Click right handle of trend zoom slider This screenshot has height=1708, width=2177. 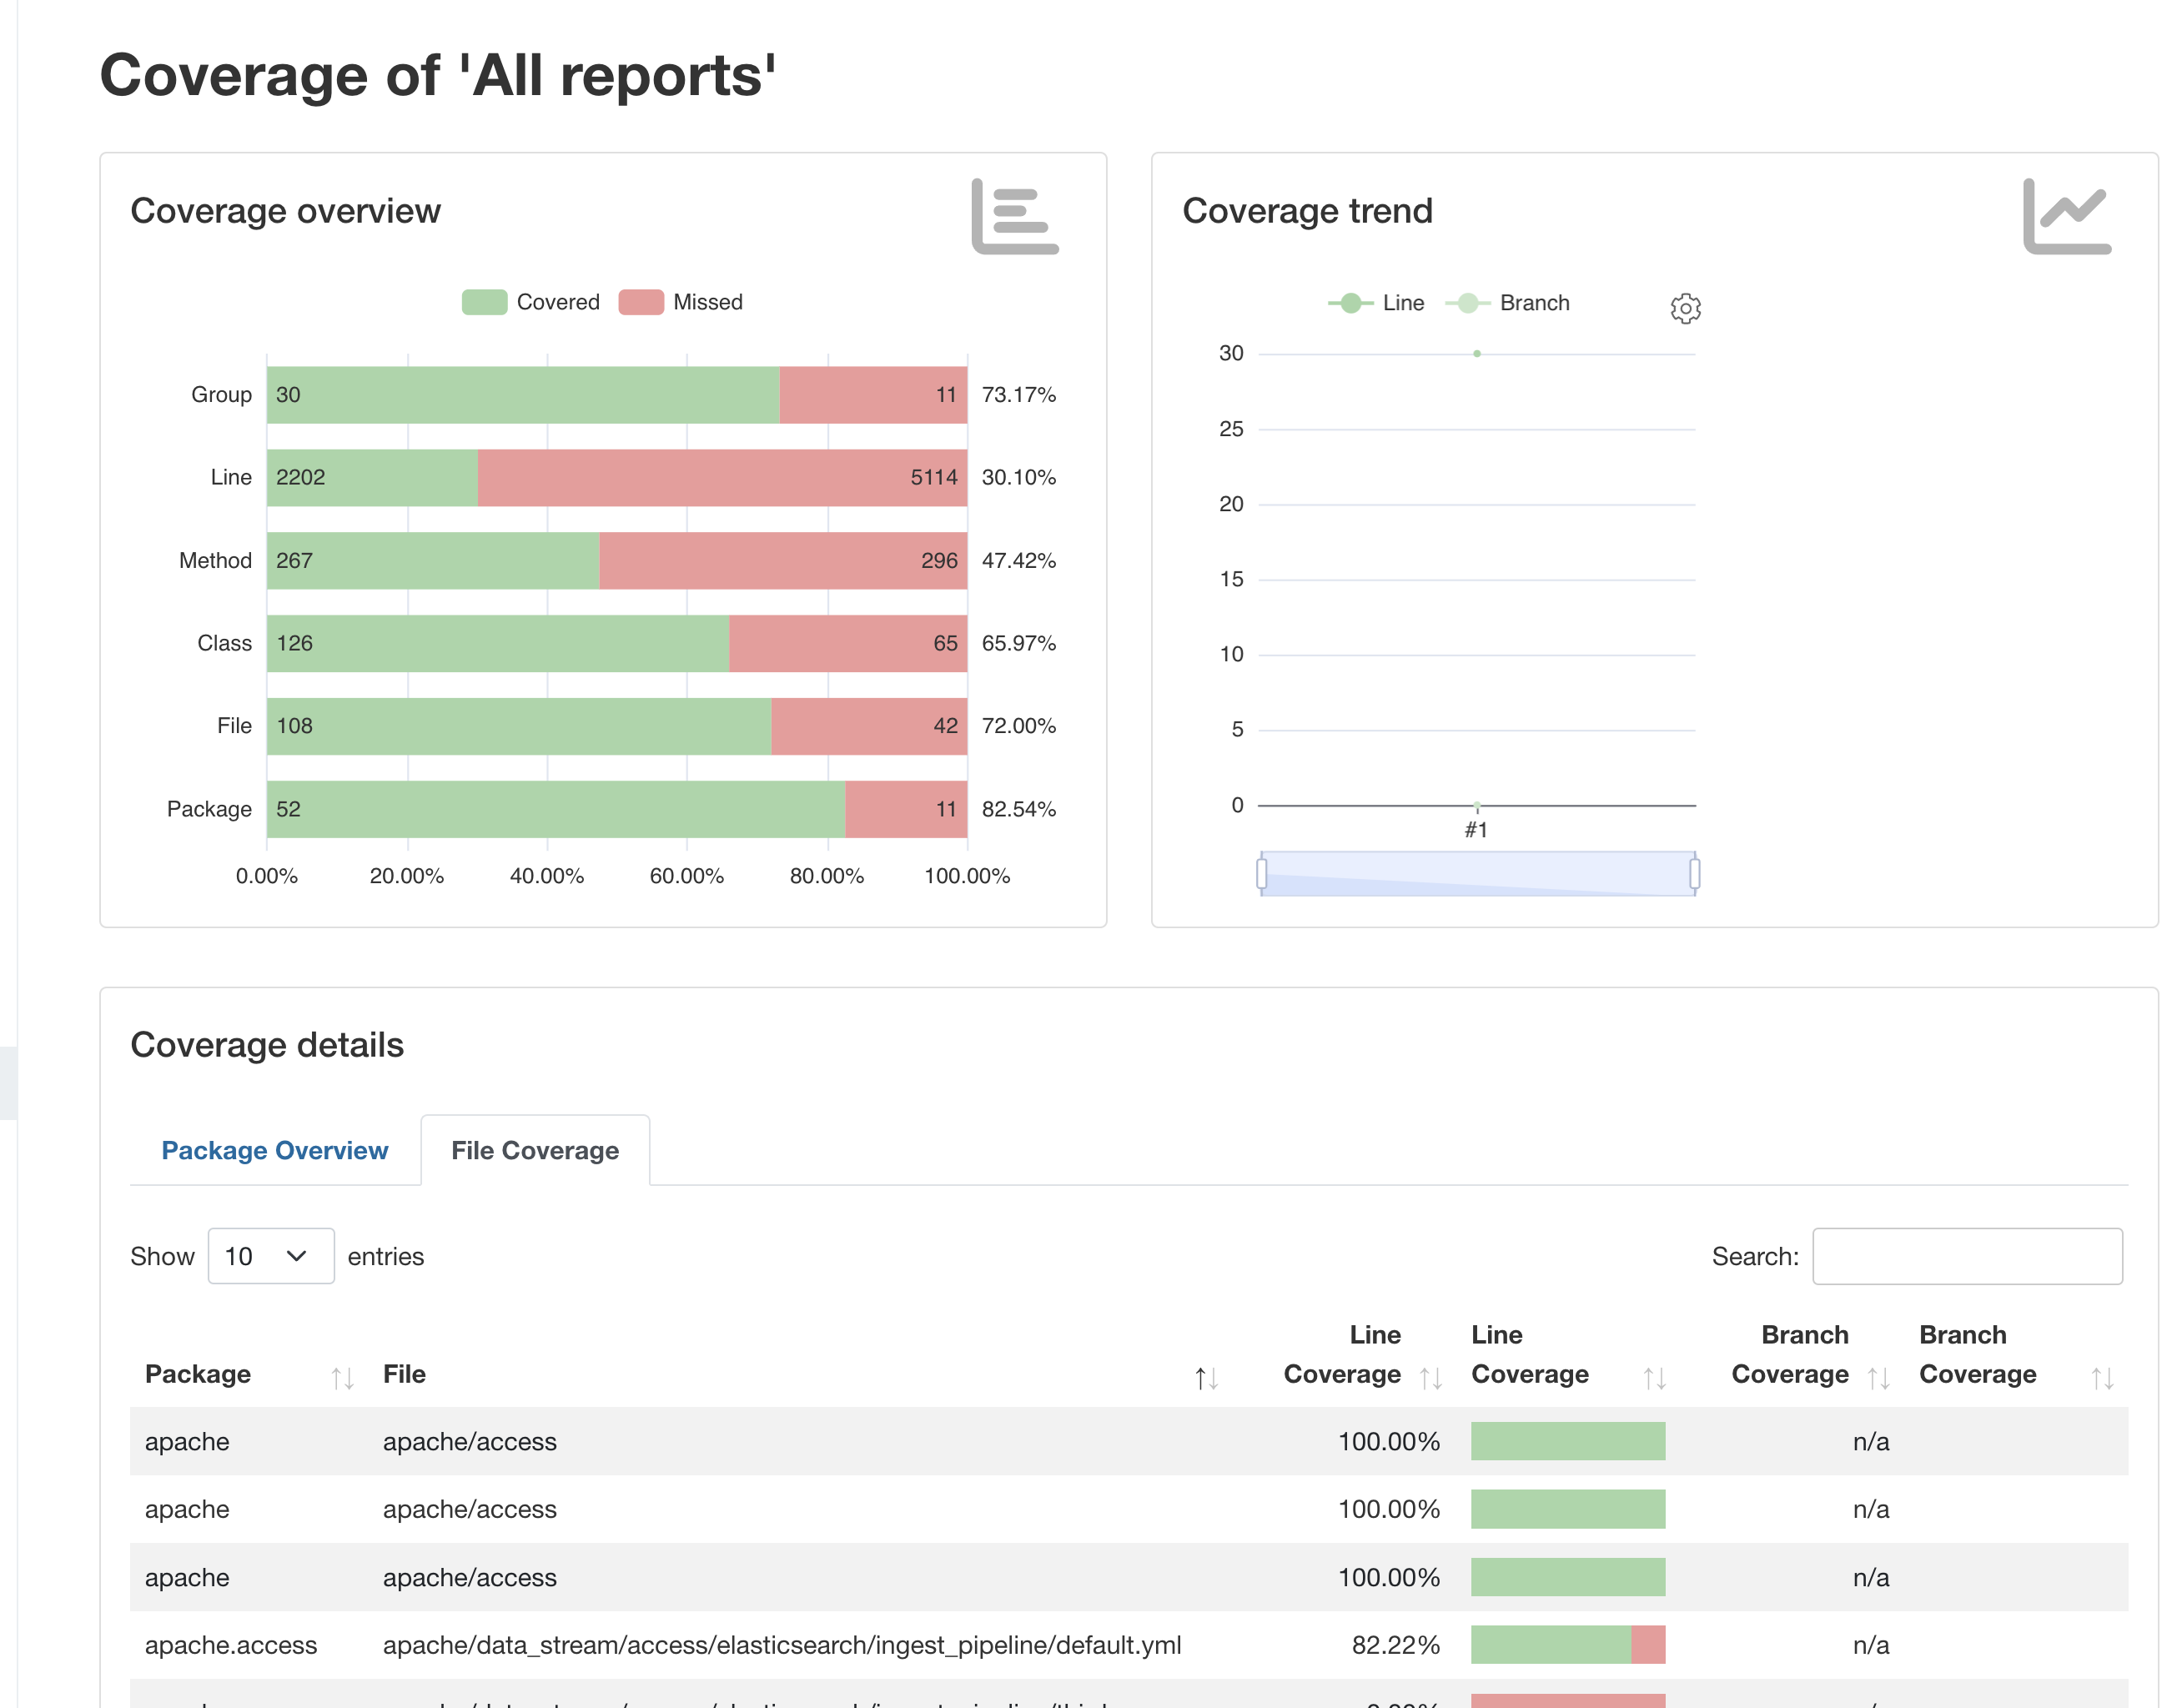pyautogui.click(x=1693, y=873)
